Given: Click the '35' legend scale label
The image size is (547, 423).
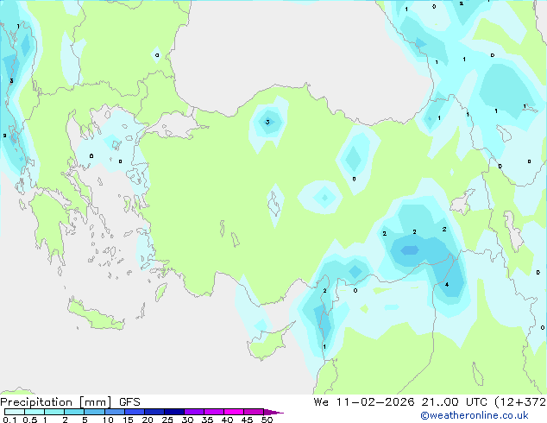Looking at the screenshot, I should pyautogui.click(x=207, y=420).
